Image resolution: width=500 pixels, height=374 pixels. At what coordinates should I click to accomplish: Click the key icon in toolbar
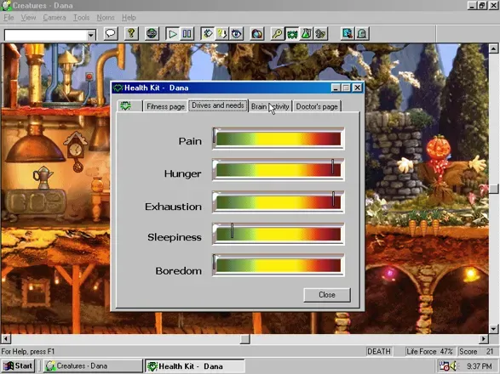[278, 33]
